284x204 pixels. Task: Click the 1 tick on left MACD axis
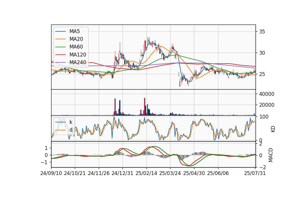46,148
